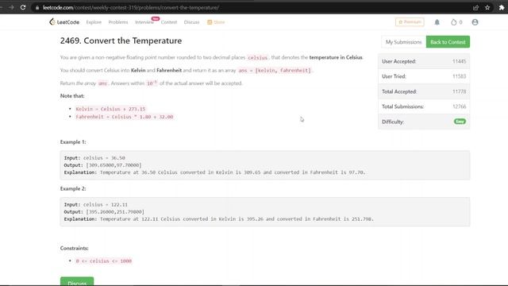View My Submissions

403,42
